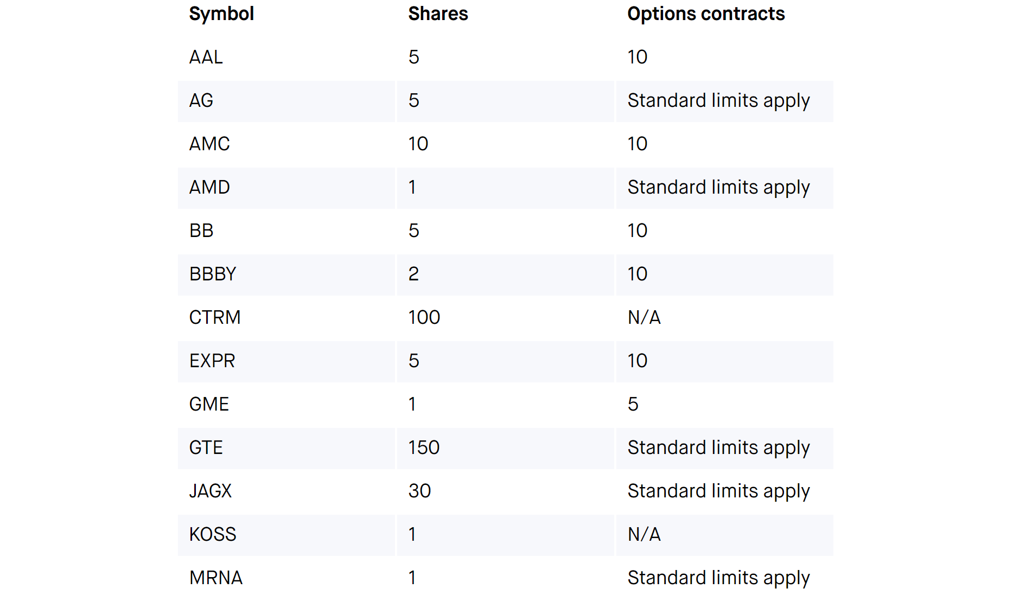Screen dimensions: 1026x595
Task: Select the MRNA symbol cell
Action: click(216, 578)
